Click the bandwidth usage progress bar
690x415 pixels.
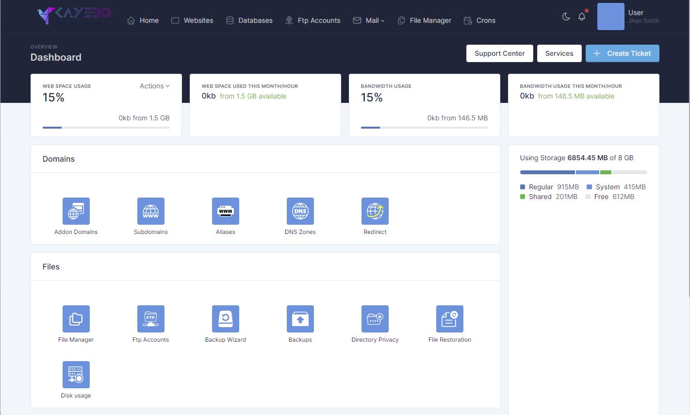425,128
